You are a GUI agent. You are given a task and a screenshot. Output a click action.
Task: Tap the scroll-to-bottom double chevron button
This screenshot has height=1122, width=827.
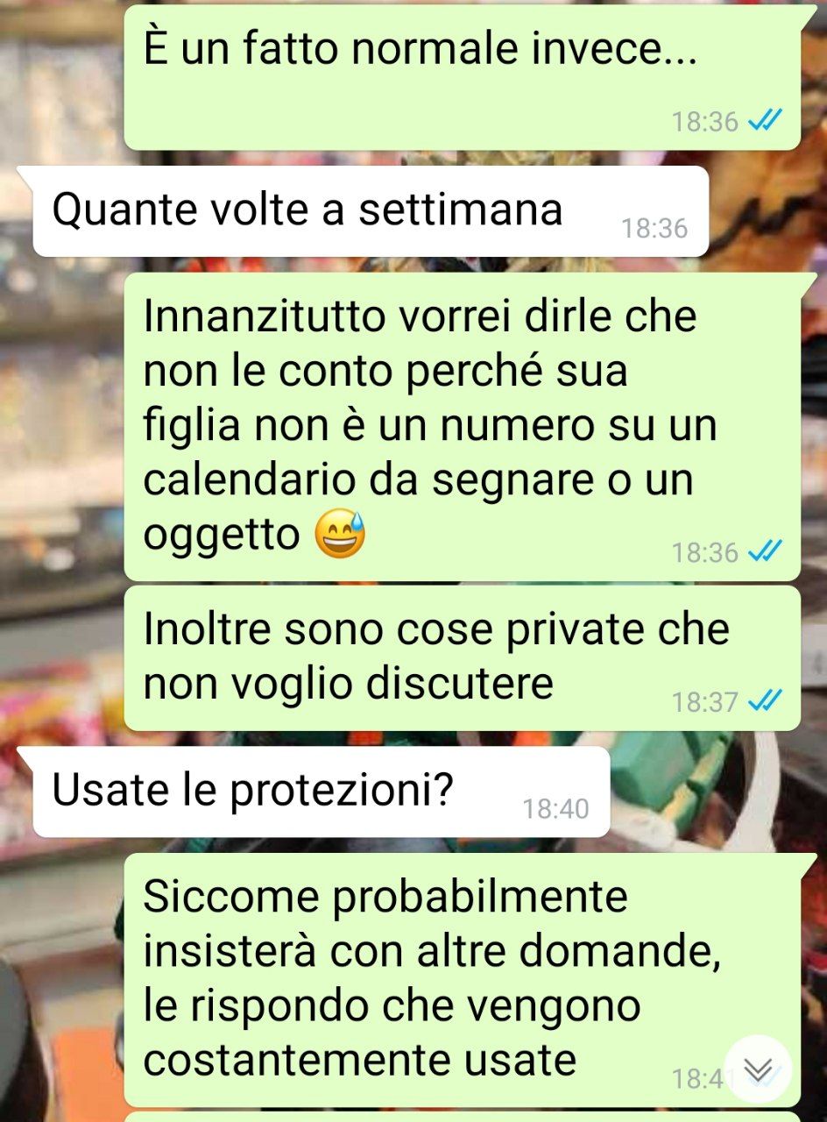pyautogui.click(x=759, y=1069)
